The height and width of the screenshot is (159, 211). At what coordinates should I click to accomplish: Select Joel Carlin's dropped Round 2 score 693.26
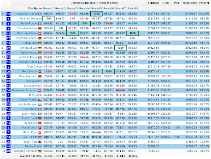point(60,95)
